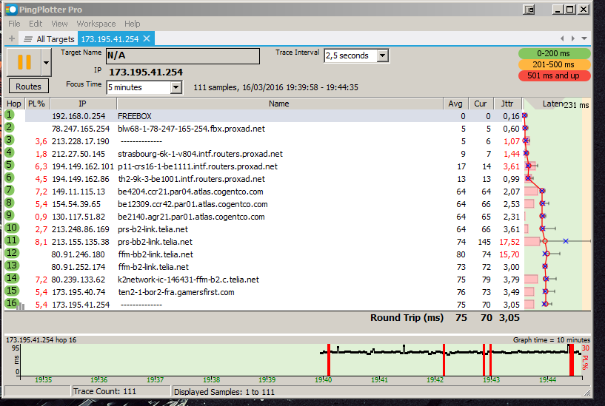Select hop 1 green circle icon

click(10, 115)
